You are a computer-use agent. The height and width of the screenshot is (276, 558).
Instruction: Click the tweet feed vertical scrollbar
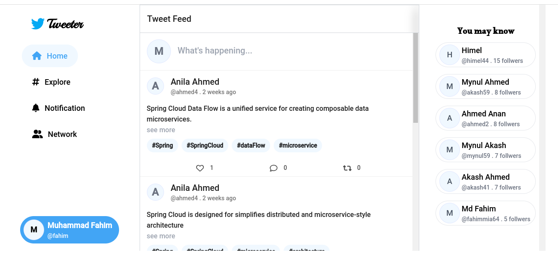pos(415,77)
